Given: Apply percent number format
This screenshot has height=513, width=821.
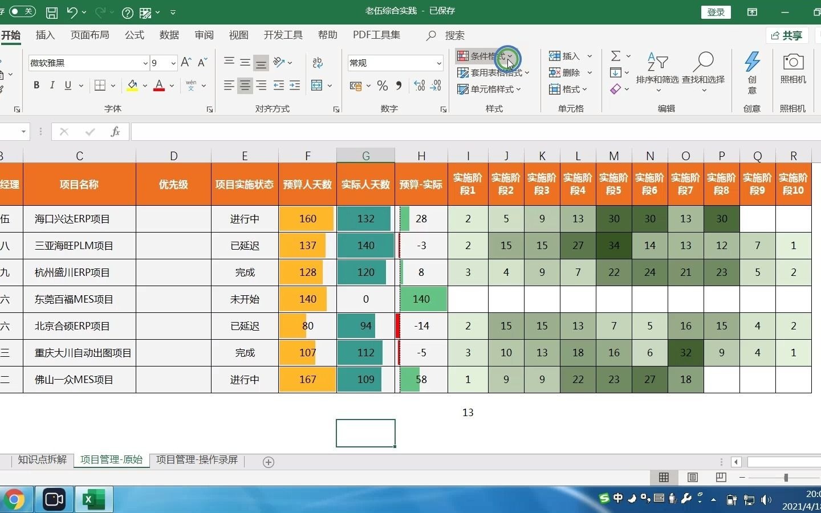Looking at the screenshot, I should pyautogui.click(x=383, y=85).
